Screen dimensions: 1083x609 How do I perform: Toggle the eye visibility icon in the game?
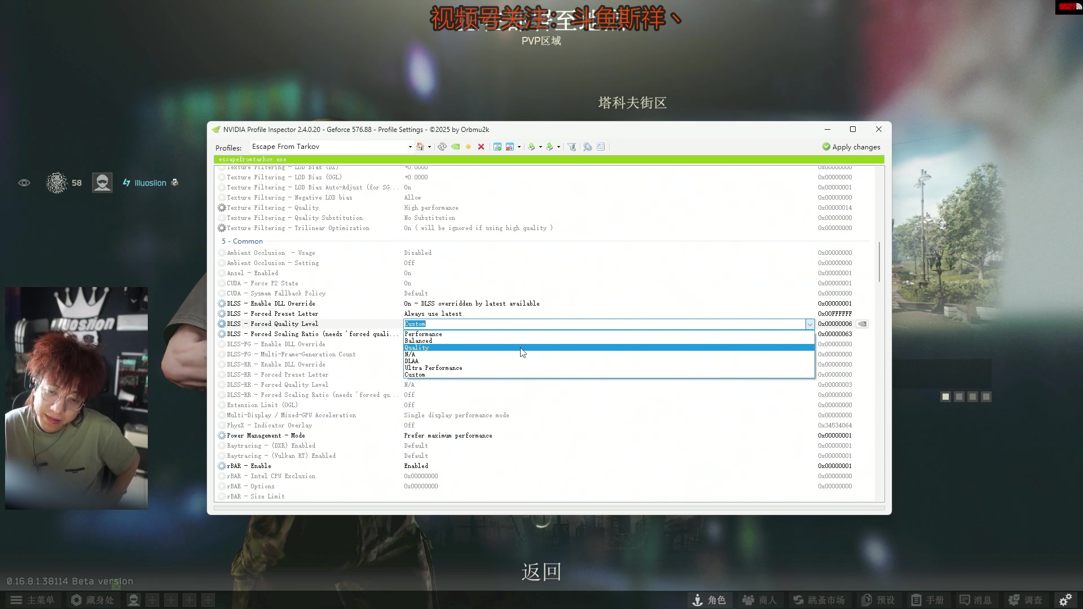24,183
